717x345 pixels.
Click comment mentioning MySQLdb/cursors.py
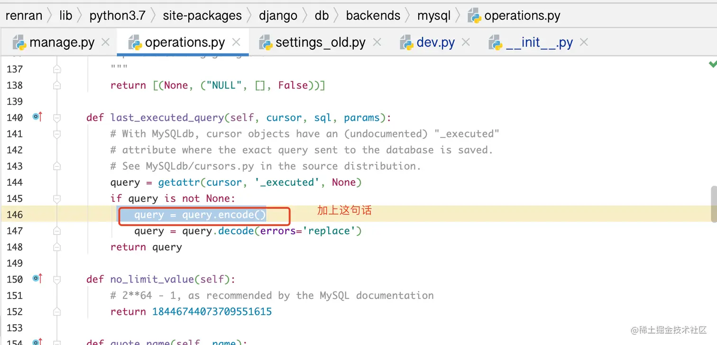coord(266,166)
